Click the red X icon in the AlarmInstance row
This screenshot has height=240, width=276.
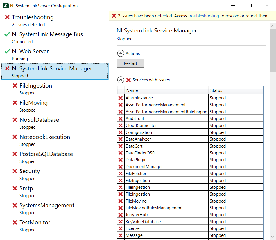[x=121, y=98]
